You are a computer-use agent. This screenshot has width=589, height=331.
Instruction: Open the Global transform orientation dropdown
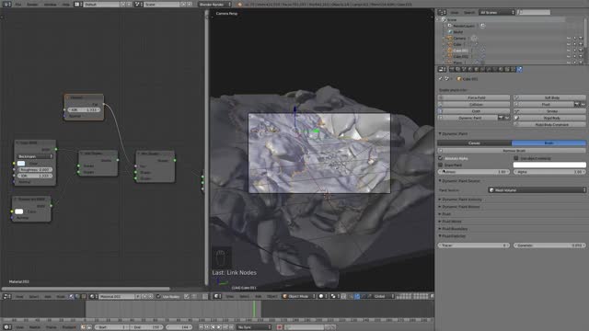[x=384, y=296]
